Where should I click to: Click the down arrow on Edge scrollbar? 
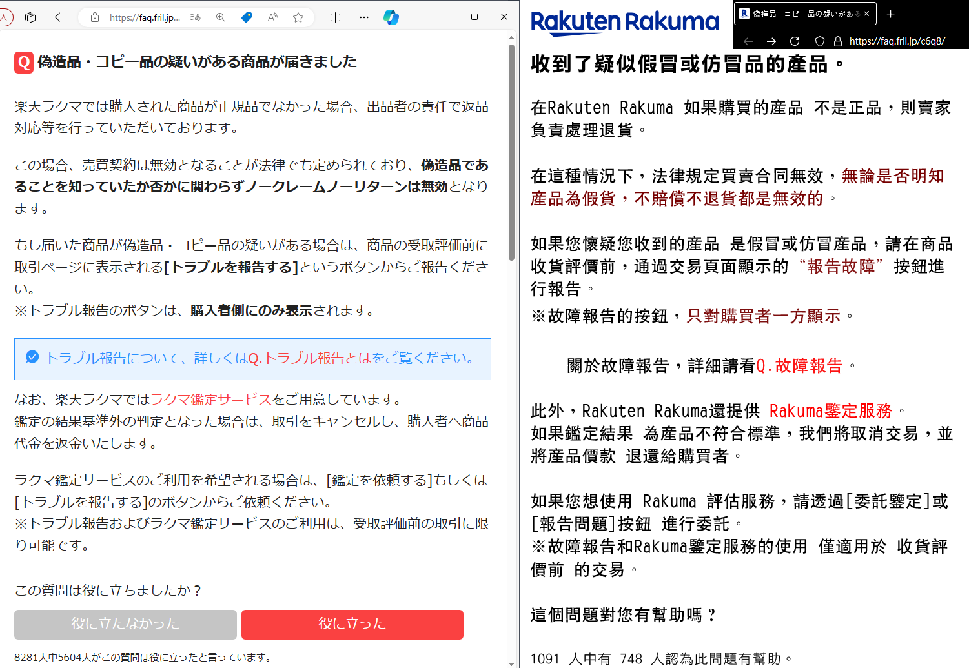511,663
